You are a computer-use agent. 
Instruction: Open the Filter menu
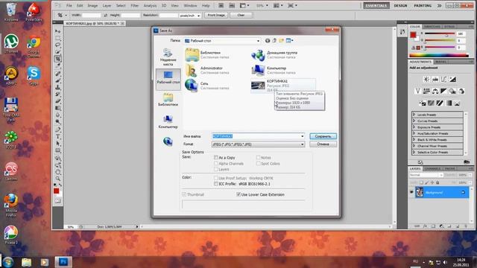134,5
